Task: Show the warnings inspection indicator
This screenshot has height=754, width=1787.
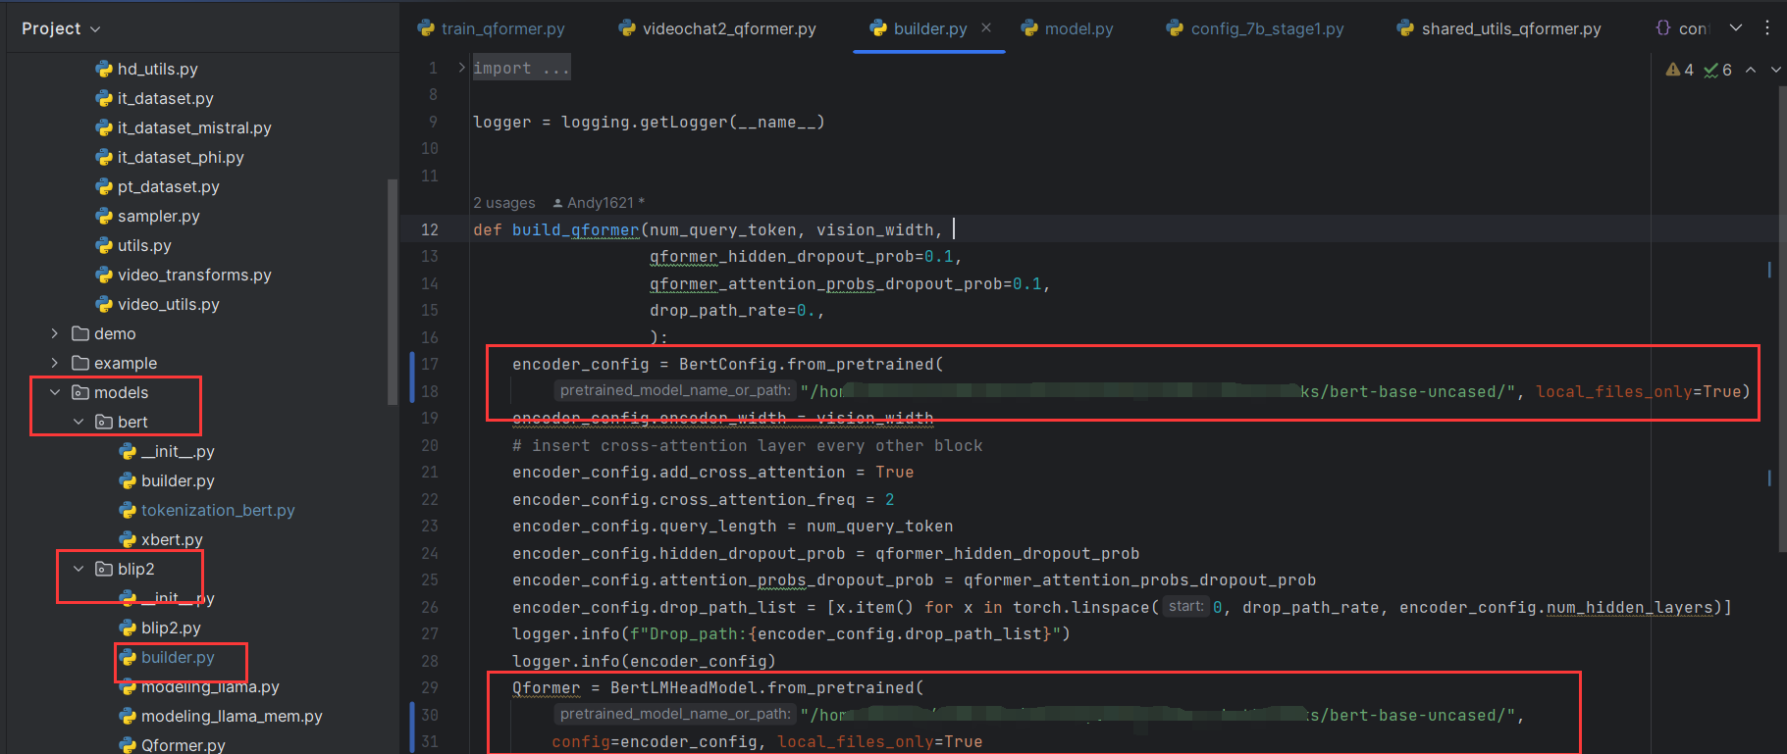Action: coord(1680,70)
